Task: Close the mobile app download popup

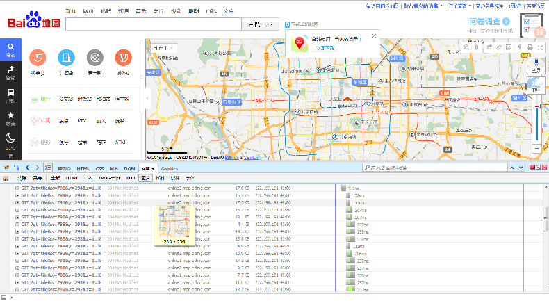Action: (x=374, y=35)
